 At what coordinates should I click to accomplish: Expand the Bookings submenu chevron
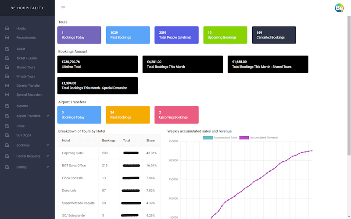48,145
